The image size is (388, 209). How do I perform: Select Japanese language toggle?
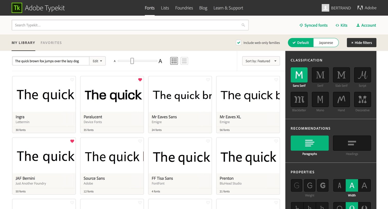point(326,43)
